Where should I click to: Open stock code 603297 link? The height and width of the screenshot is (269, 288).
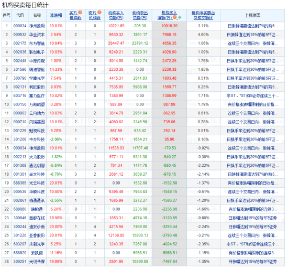(20, 244)
